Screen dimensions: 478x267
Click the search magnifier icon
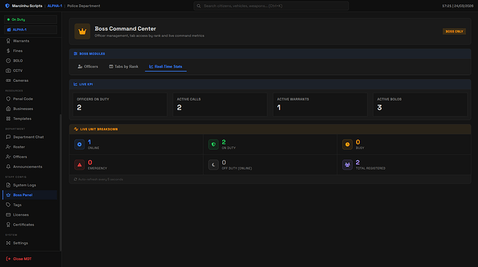point(199,6)
